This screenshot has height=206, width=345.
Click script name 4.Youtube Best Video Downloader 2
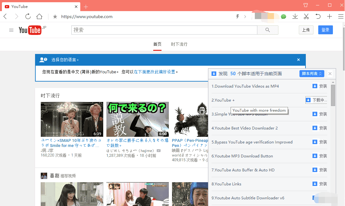[x=244, y=128]
